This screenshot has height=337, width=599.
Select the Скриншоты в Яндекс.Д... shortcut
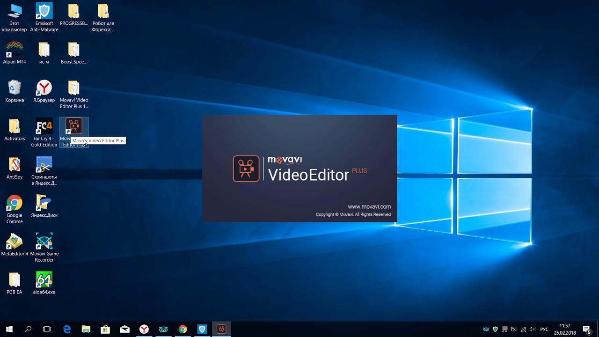[x=44, y=171]
